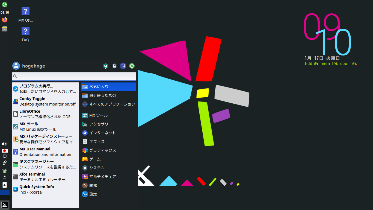Open the システム category
Image resolution: width=373 pixels, height=210 pixels.
(x=108, y=168)
